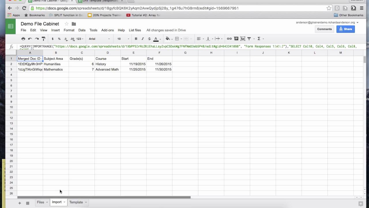Image resolution: width=369 pixels, height=208 pixels.
Task: Click the Print icon in toolbar
Action: [x=23, y=39]
